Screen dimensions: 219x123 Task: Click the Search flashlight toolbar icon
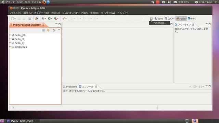[x=64, y=18]
